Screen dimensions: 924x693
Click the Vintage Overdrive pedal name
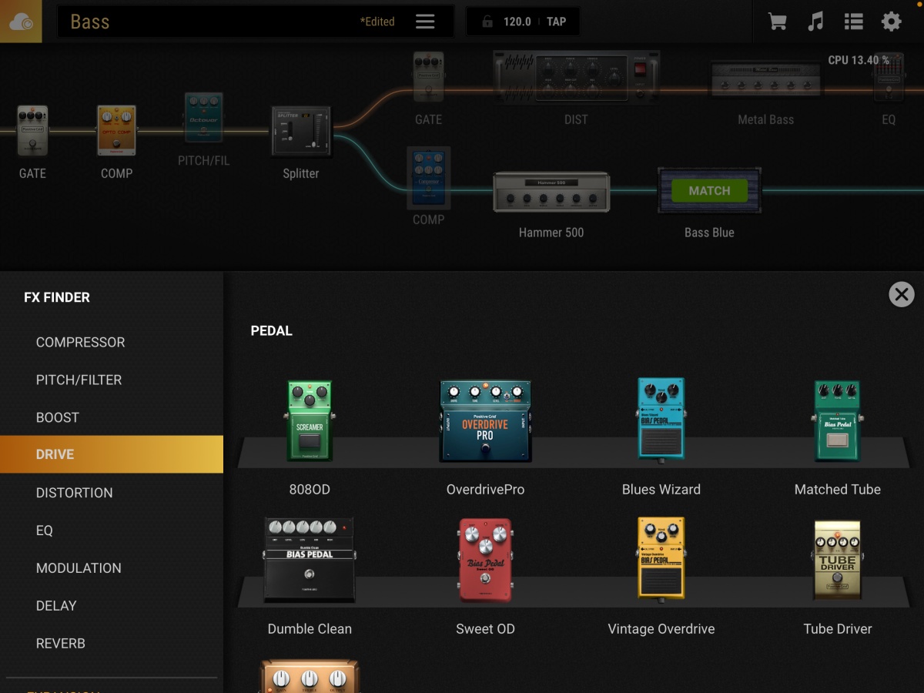661,629
